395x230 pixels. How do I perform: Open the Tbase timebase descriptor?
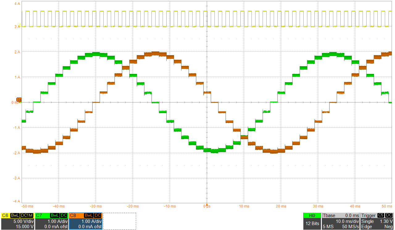329,215
